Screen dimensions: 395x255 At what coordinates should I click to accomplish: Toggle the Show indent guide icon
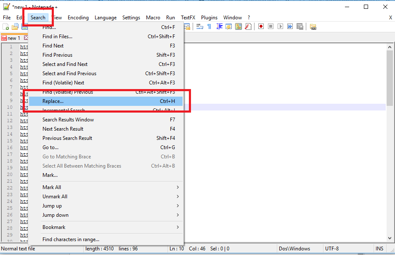click(x=219, y=26)
